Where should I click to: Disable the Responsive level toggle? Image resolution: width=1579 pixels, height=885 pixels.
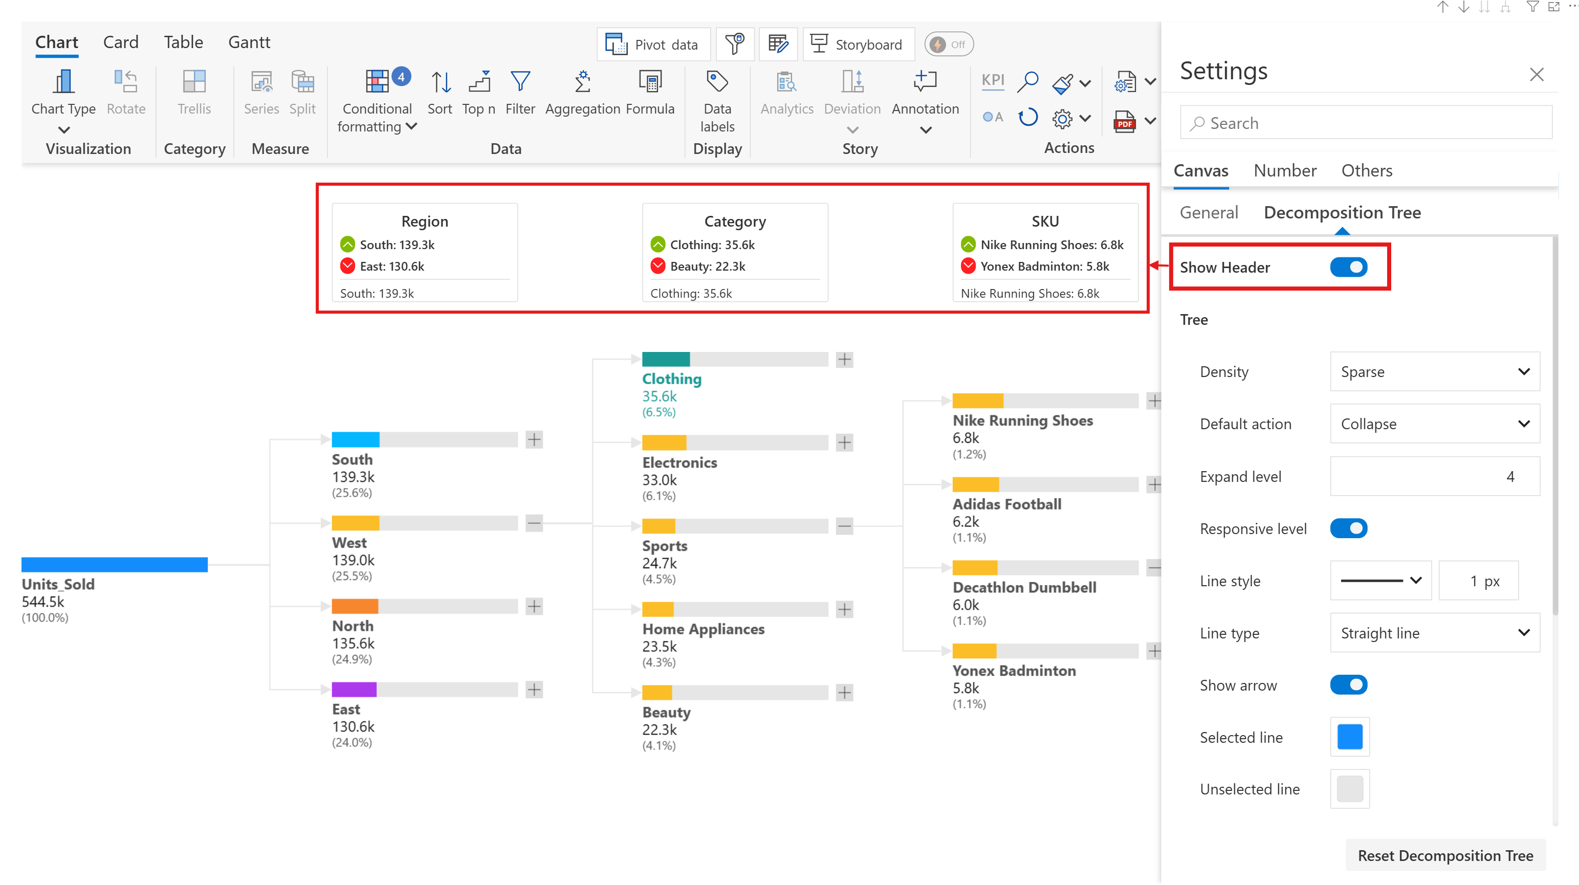pos(1348,528)
